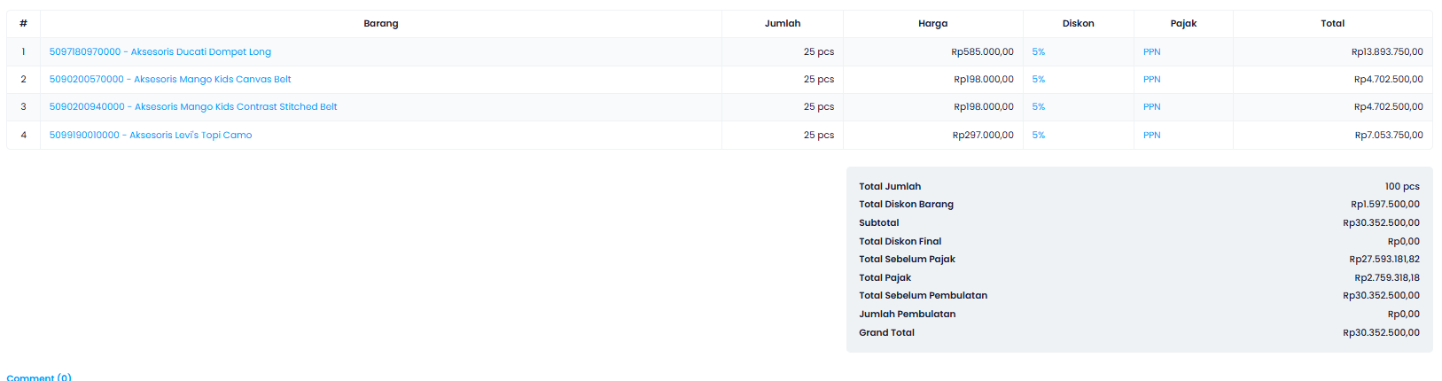This screenshot has width=1442, height=381.
Task: Click the 5% discount on Levi's Topi Camo row
Action: click(1038, 136)
